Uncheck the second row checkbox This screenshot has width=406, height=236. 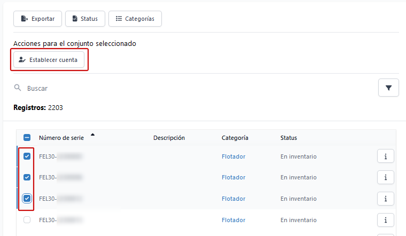pyautogui.click(x=27, y=177)
